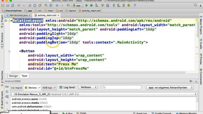Open Help with the question mark icon

pyautogui.click(x=135, y=5)
